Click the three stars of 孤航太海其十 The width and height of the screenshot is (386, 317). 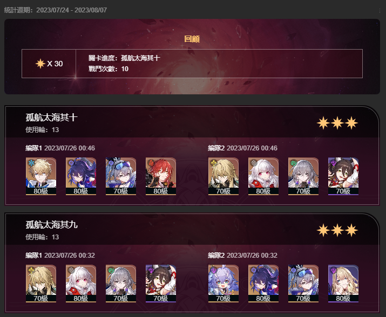[337, 123]
